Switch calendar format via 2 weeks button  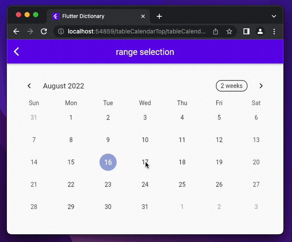232,86
